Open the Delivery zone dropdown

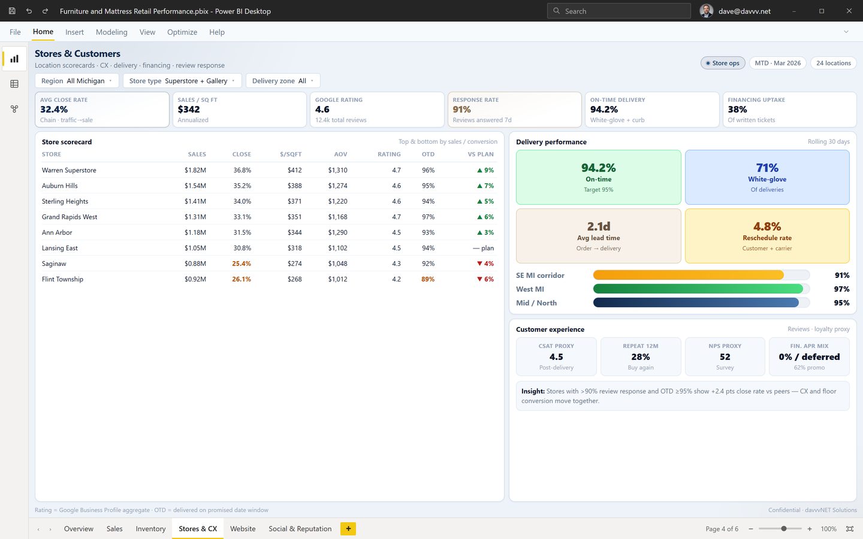[x=283, y=81]
